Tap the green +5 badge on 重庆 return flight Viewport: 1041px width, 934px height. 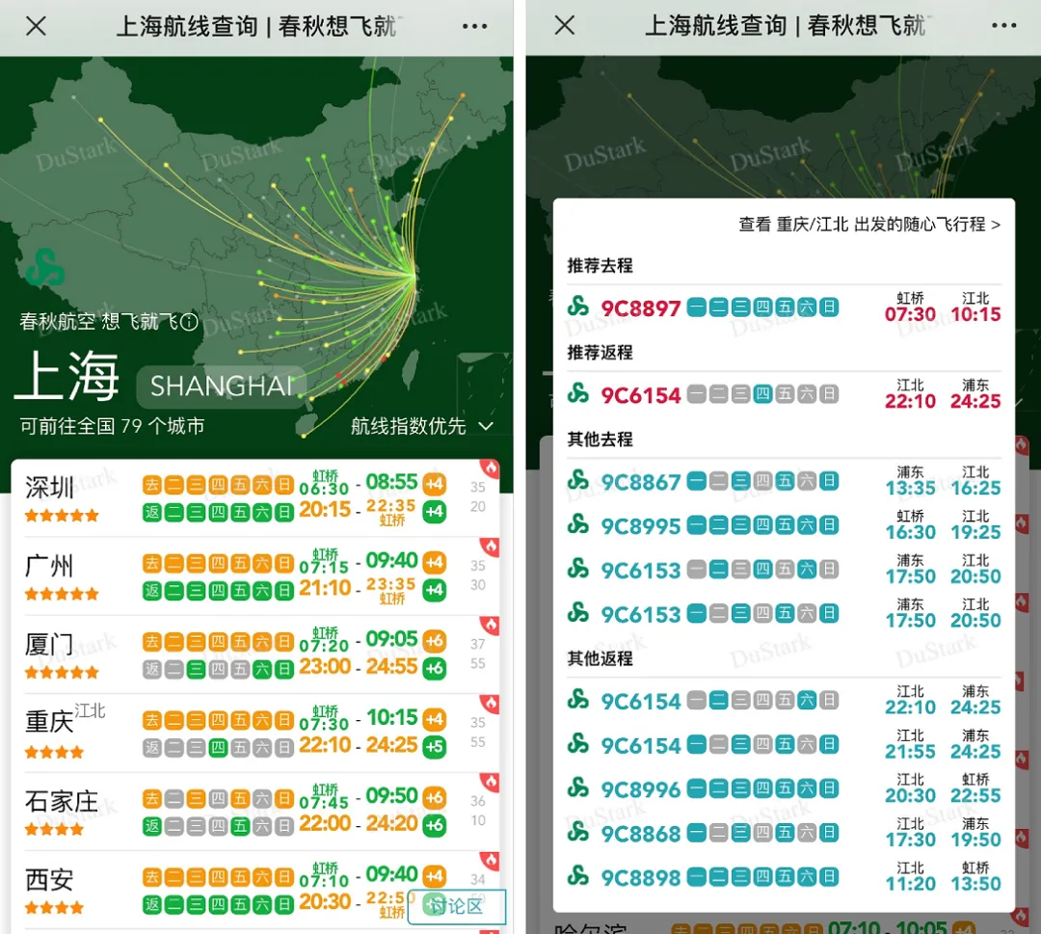(x=434, y=747)
